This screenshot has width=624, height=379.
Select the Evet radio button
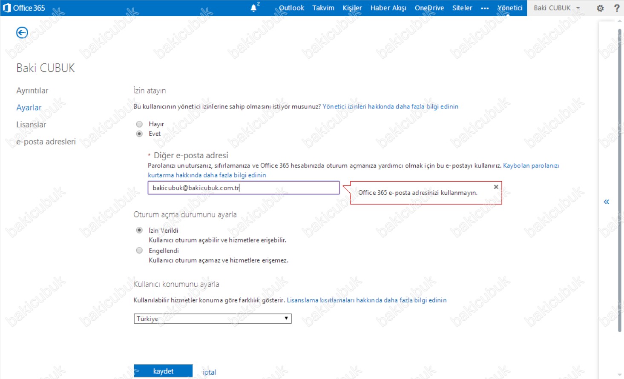pyautogui.click(x=139, y=134)
